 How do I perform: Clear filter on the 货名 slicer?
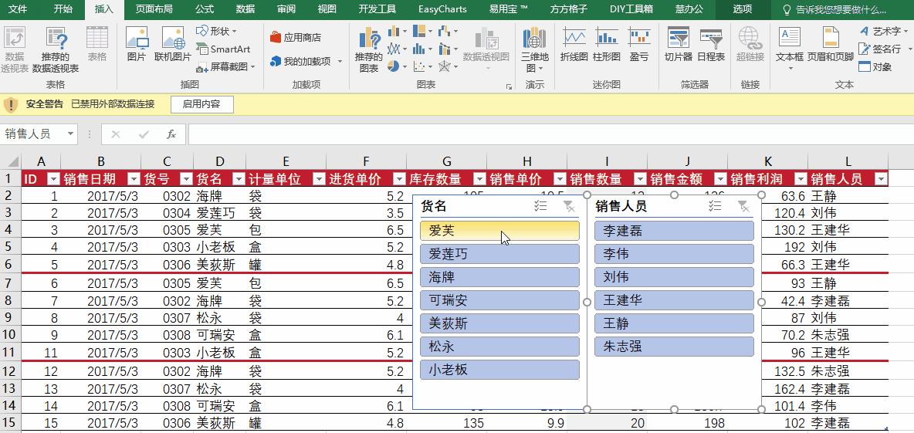(570, 206)
